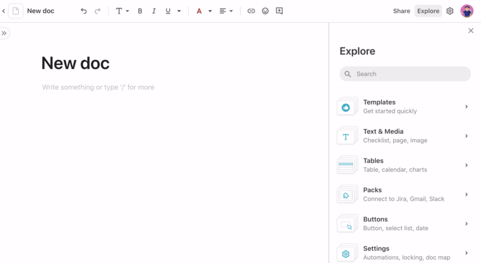Open doc settings gear in the toolbar
The width and height of the screenshot is (481, 263).
pos(450,11)
